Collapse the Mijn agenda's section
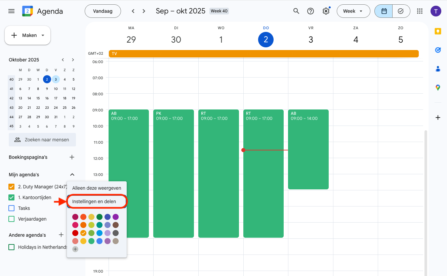447x276 pixels. [x=72, y=175]
